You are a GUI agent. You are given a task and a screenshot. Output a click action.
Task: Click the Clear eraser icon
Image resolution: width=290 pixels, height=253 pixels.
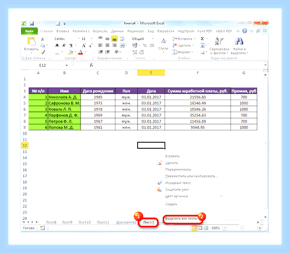pyautogui.click(x=203, y=52)
